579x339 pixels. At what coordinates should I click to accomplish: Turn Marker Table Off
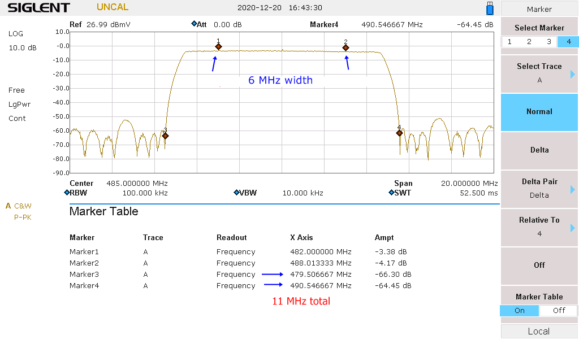(x=559, y=310)
